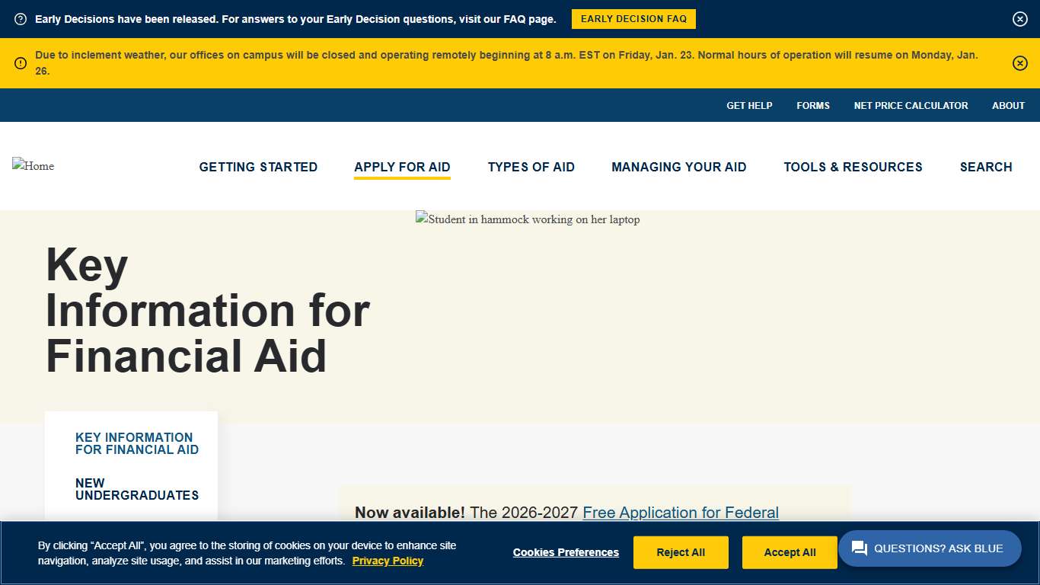
Task: Expand the TOOLS & RESOURCES menu
Action: pos(853,167)
